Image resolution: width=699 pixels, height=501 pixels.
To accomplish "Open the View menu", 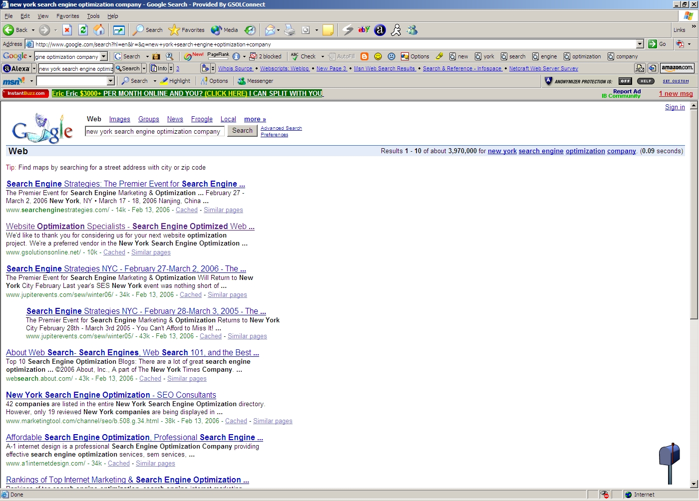I will (x=43, y=16).
